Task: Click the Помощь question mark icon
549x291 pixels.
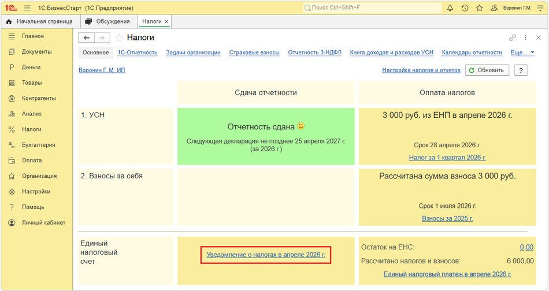Action: tap(12, 207)
